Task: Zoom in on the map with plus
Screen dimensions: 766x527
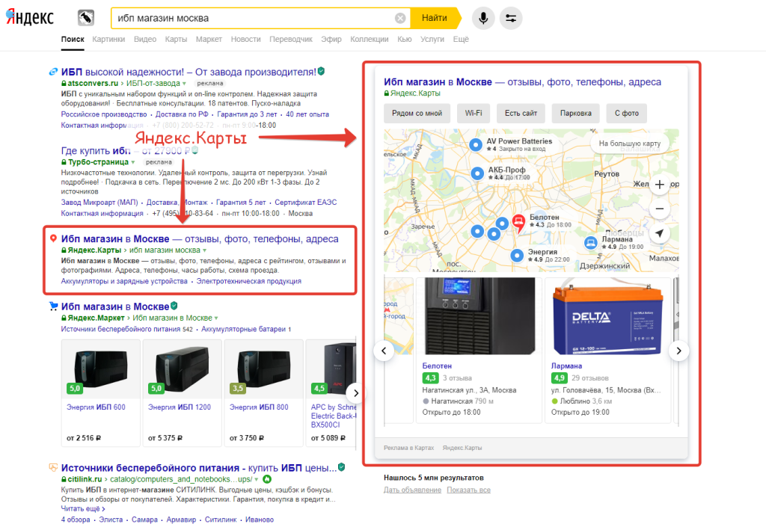Action: pyautogui.click(x=659, y=185)
